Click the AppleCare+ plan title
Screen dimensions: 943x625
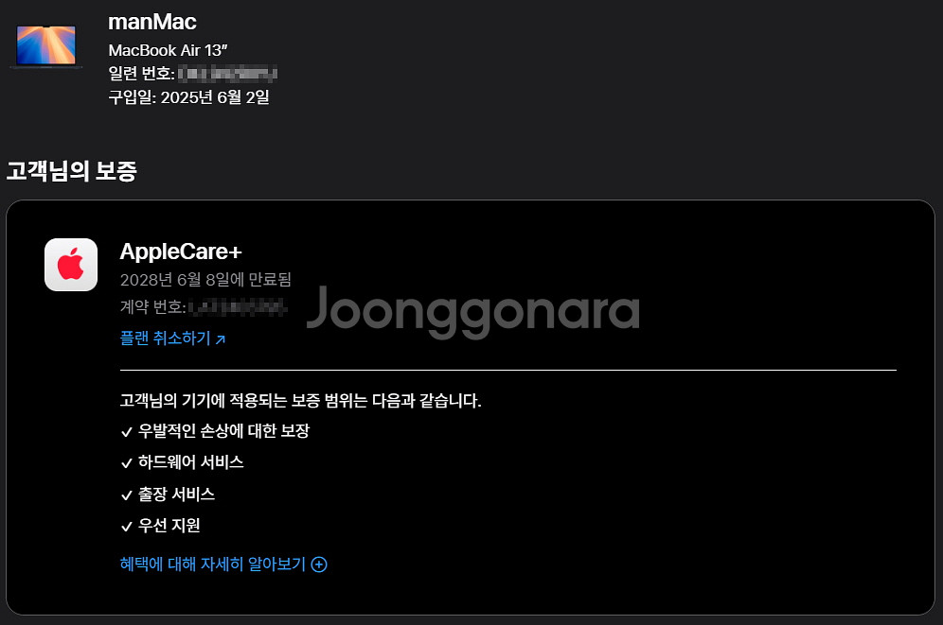(181, 252)
